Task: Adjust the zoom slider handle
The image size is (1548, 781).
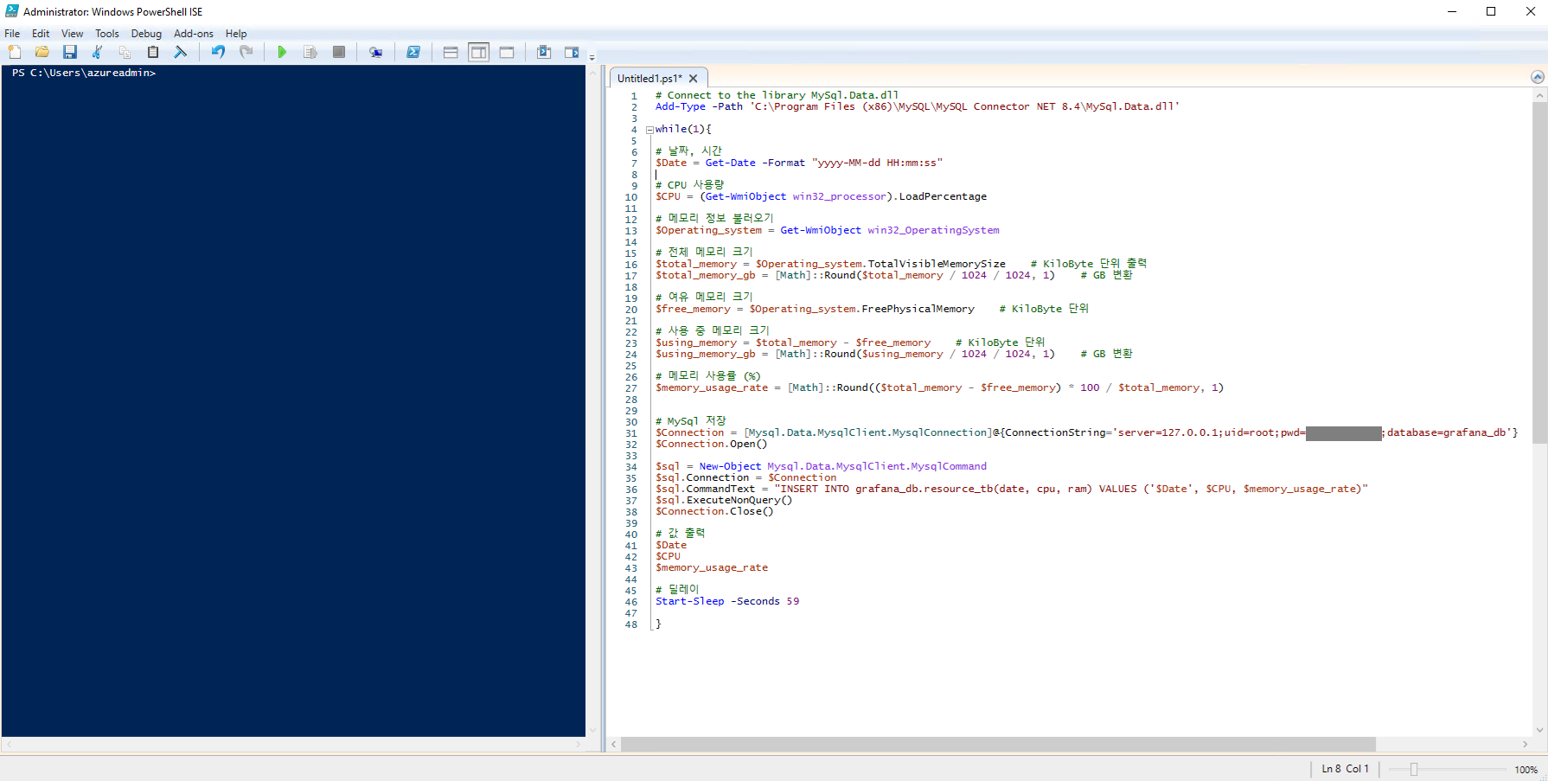Action: 1414,770
